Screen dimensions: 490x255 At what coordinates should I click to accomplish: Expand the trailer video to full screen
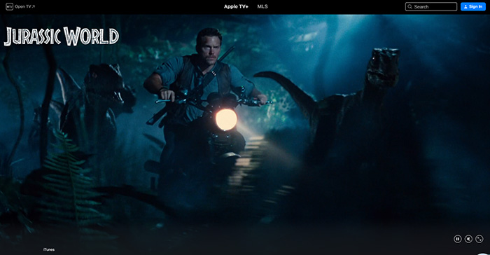pos(479,239)
